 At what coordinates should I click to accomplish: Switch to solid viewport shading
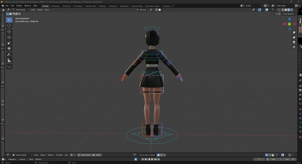(x=286, y=10)
